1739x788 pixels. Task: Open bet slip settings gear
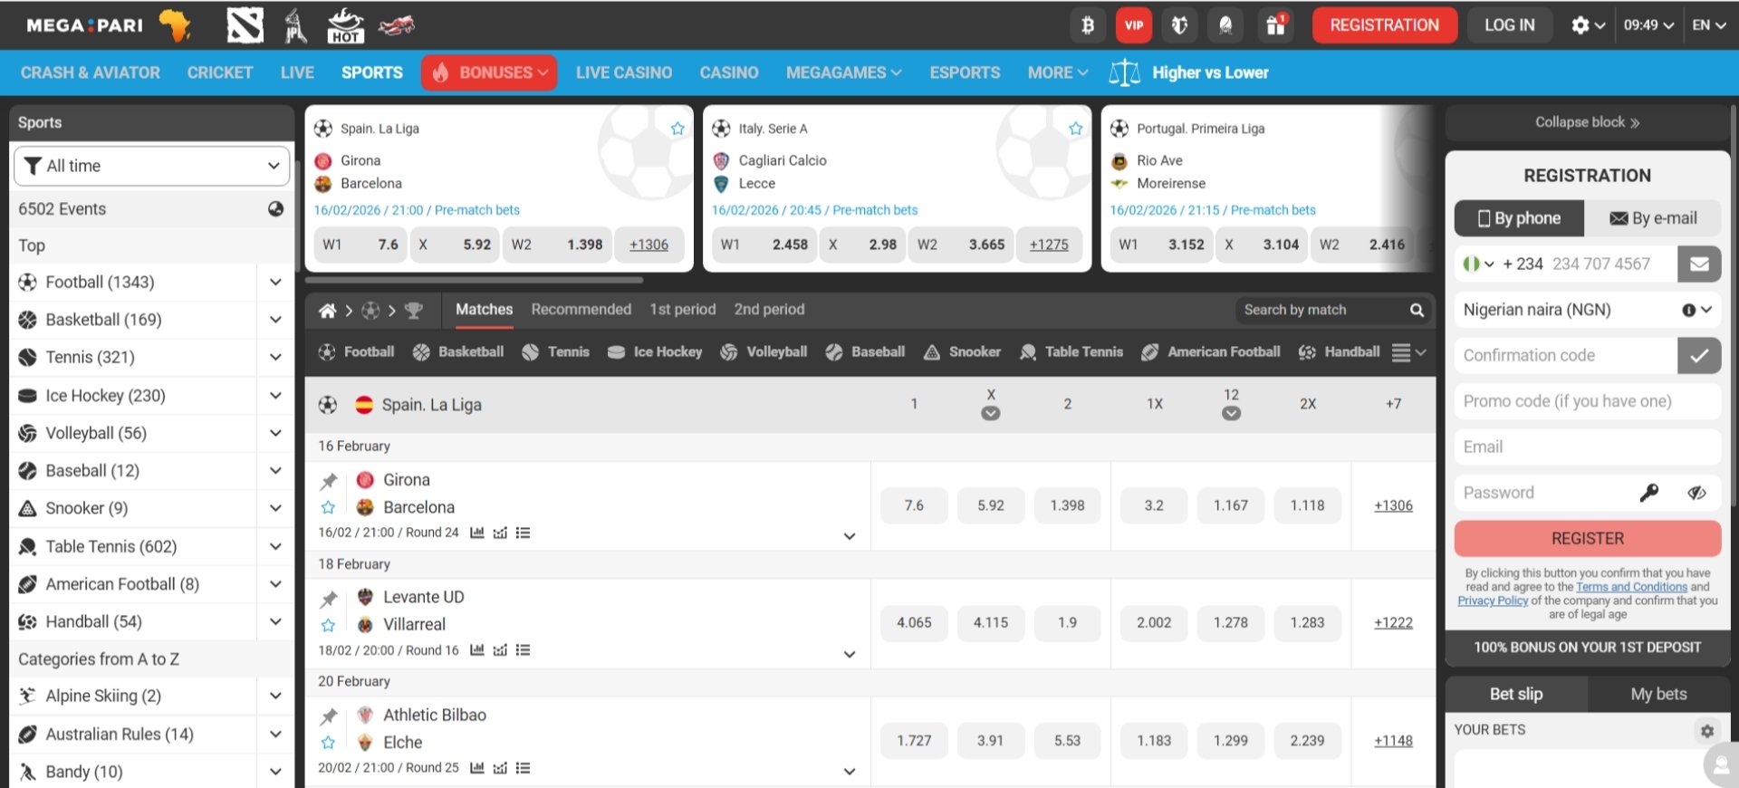pos(1707,730)
